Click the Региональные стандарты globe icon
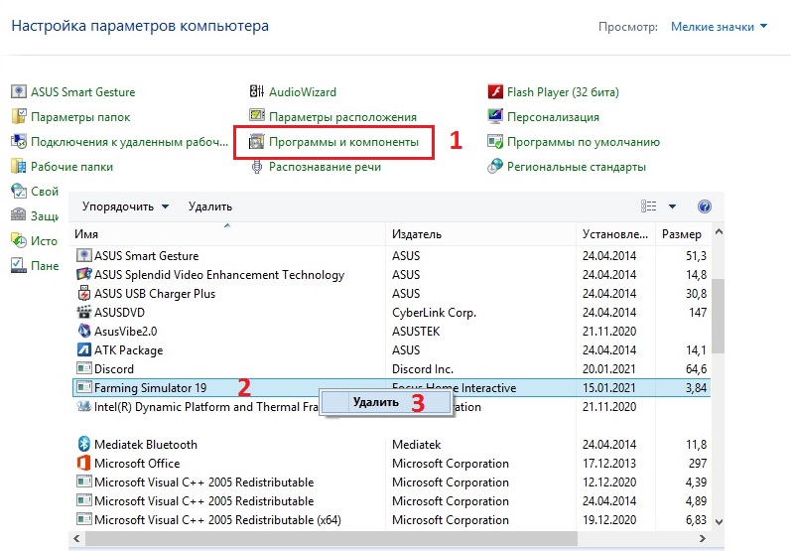Viewport: 791px width, 551px height. point(495,166)
